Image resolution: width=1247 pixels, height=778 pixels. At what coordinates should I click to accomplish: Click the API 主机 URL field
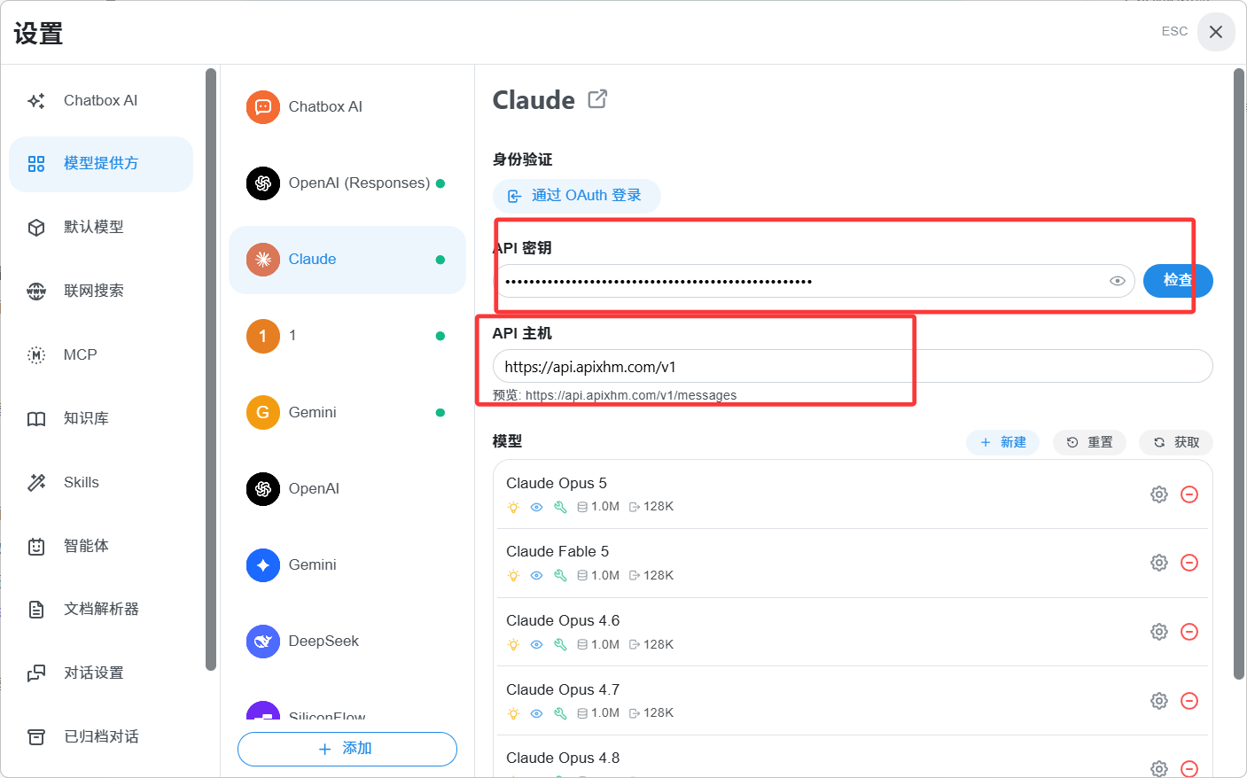[853, 366]
